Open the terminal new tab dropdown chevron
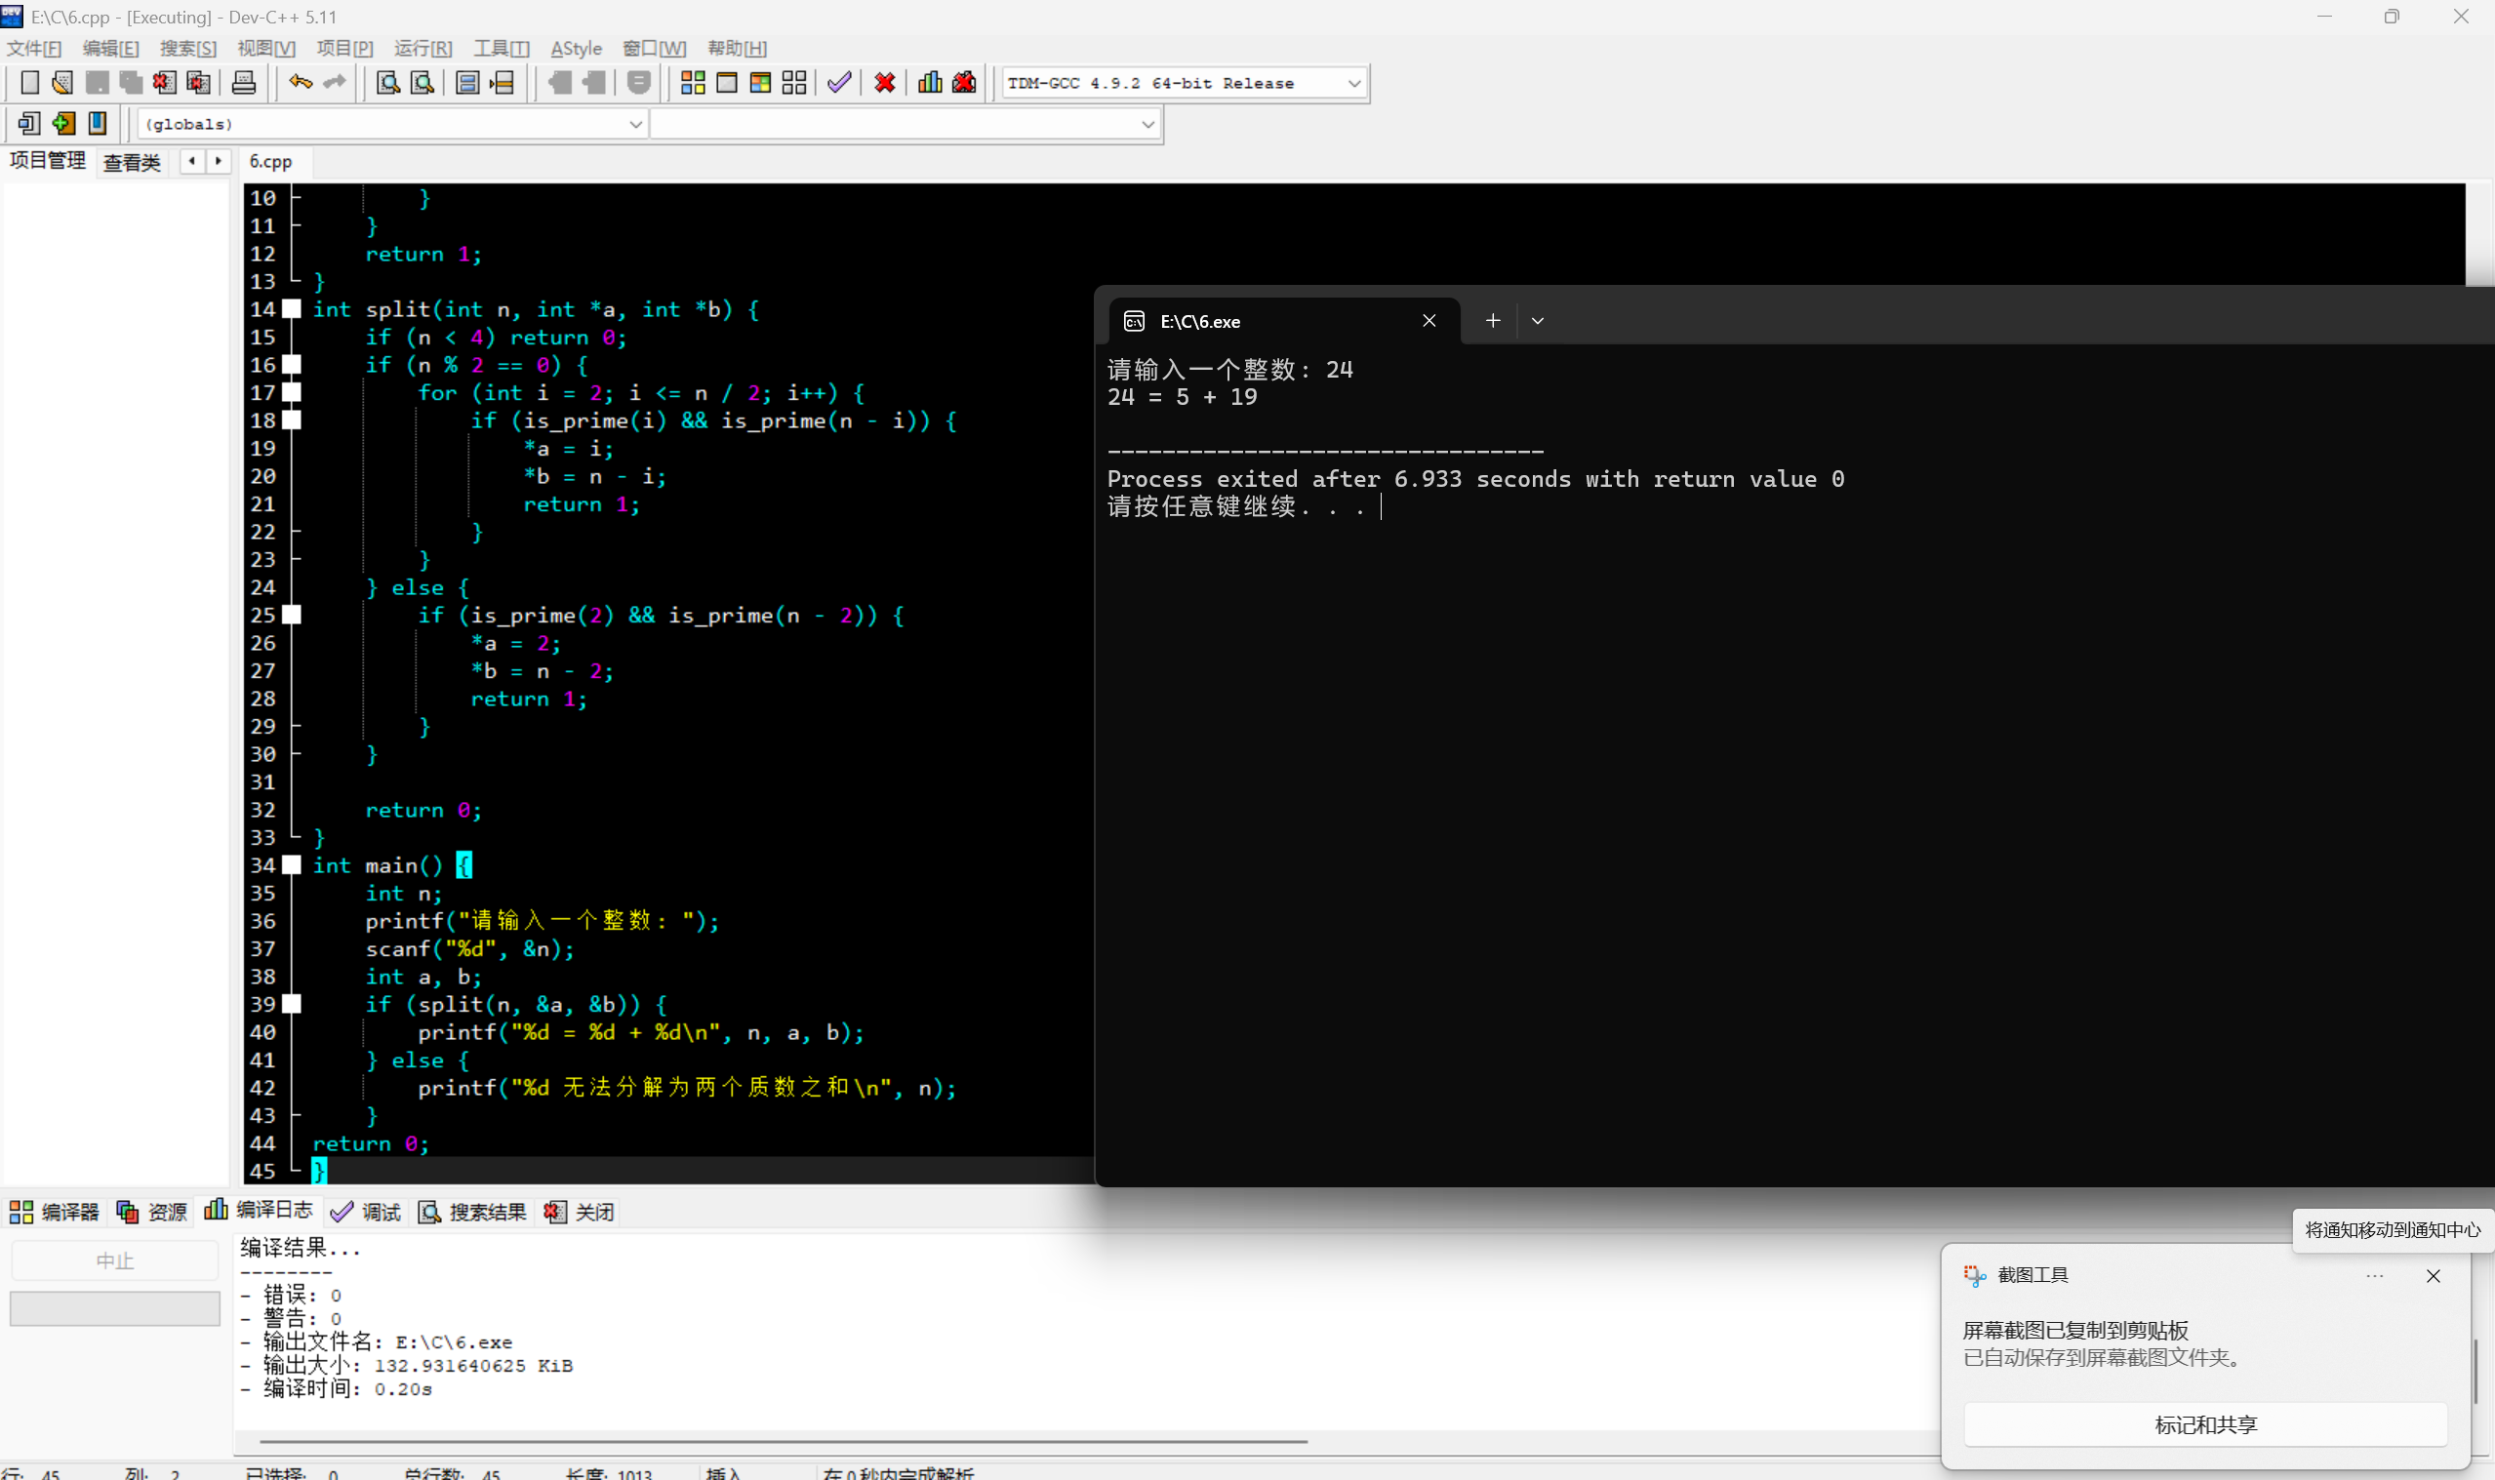The image size is (2495, 1480). (x=1537, y=321)
